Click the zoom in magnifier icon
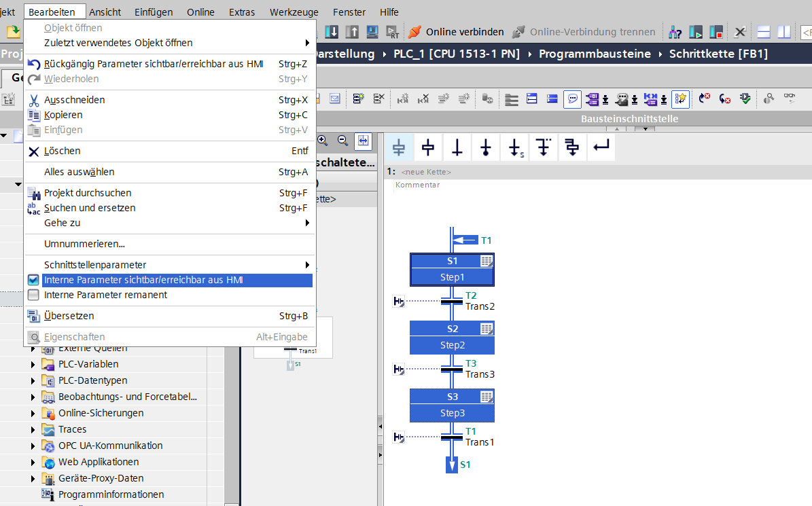The image size is (812, 506). point(323,141)
